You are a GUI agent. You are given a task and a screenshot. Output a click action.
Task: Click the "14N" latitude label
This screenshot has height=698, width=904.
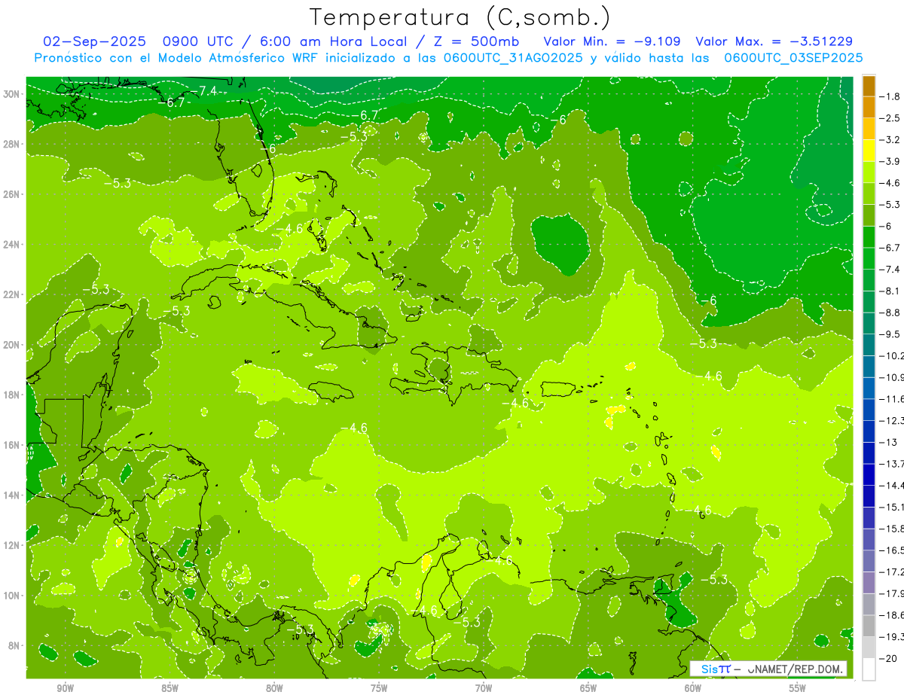(x=11, y=495)
